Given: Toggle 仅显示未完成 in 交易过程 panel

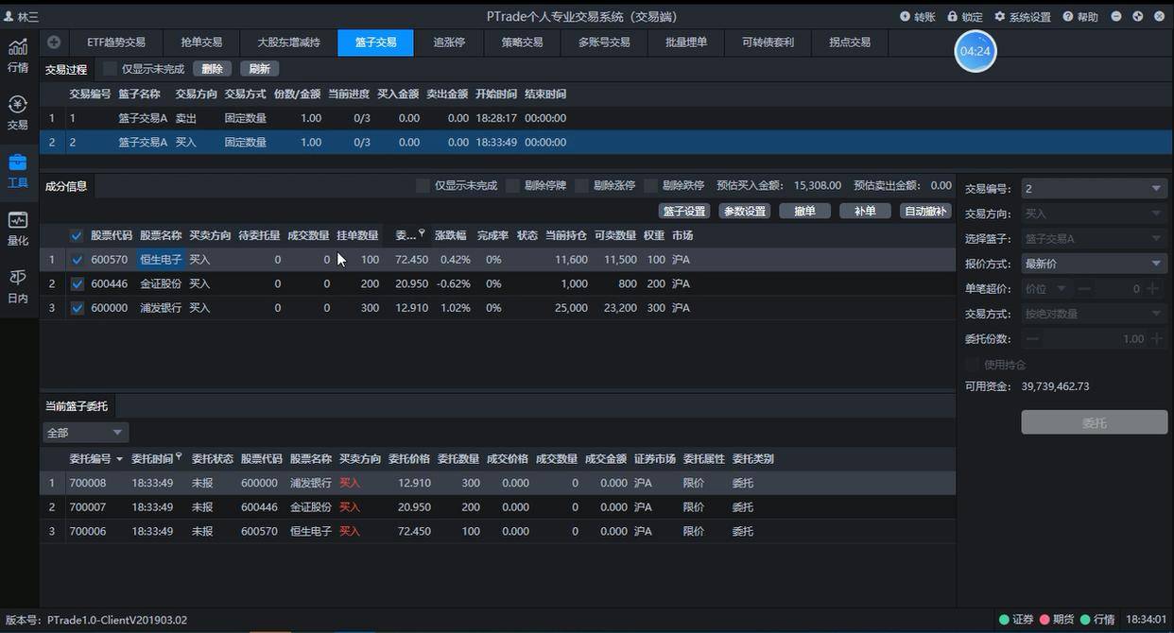Looking at the screenshot, I should tap(111, 69).
